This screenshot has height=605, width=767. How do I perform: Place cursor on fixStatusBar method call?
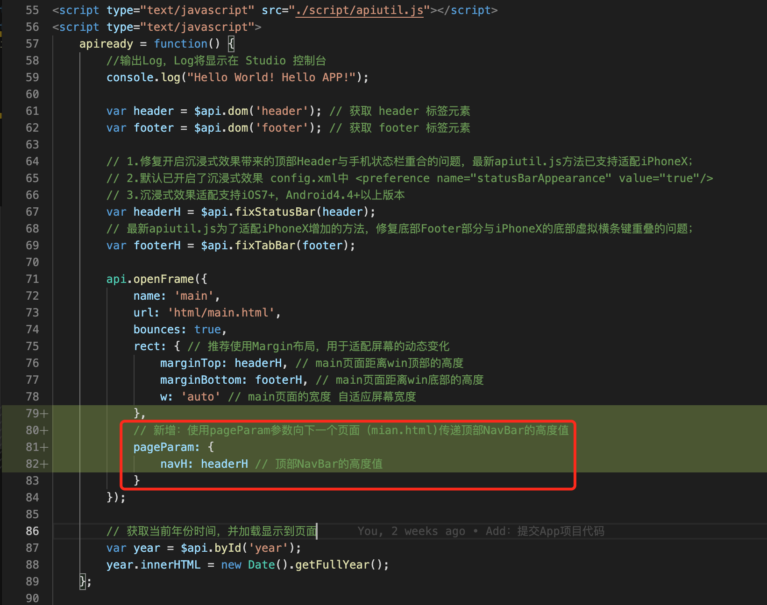click(275, 212)
